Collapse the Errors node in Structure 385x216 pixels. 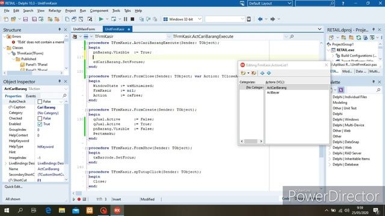[x=4, y=37]
